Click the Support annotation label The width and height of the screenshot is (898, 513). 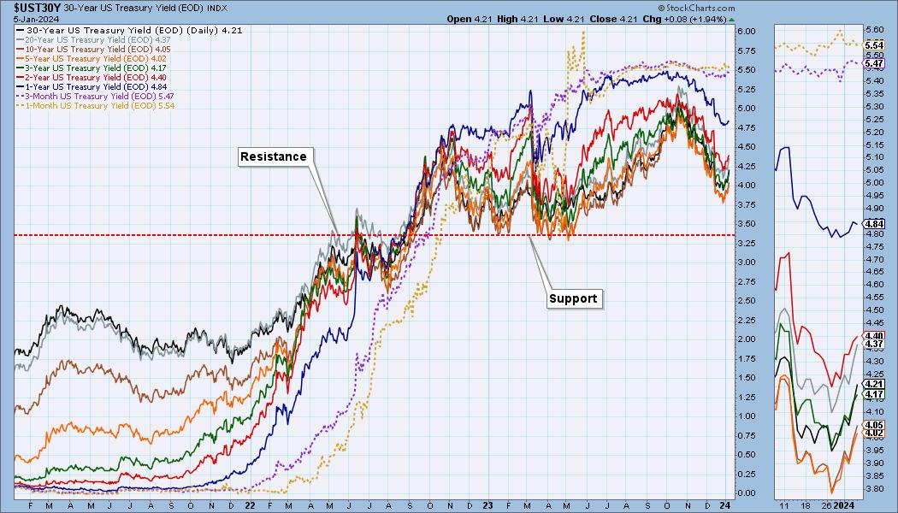[573, 298]
